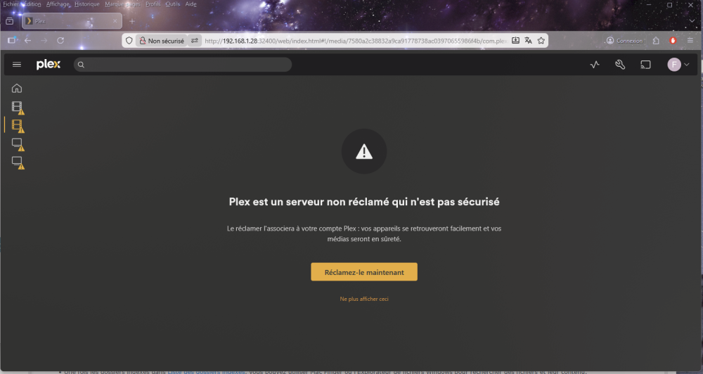Expand the list all tabs chevron
This screenshot has height=374, width=703.
(692, 21)
